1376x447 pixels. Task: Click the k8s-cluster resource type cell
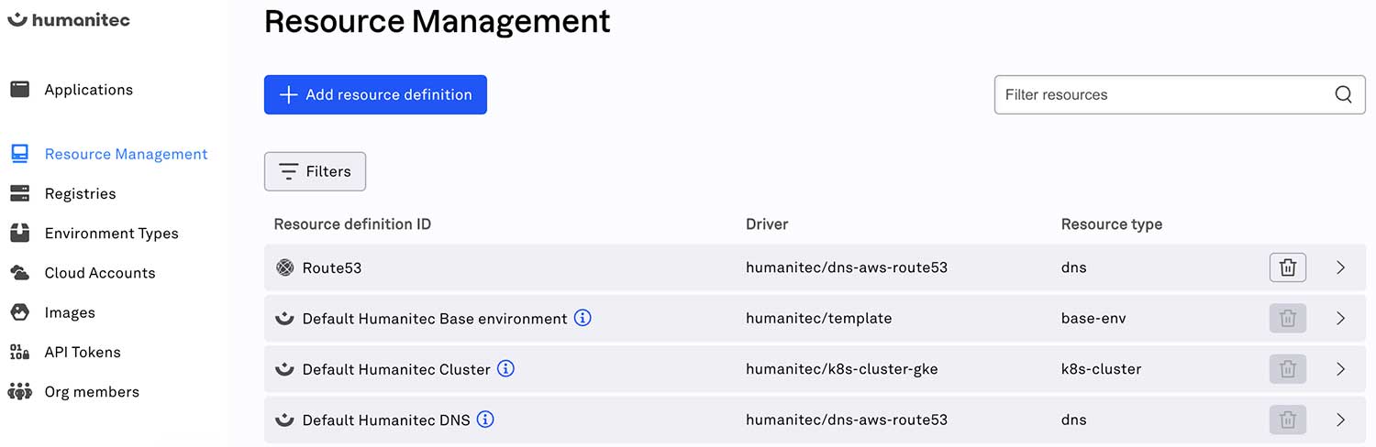click(1102, 369)
